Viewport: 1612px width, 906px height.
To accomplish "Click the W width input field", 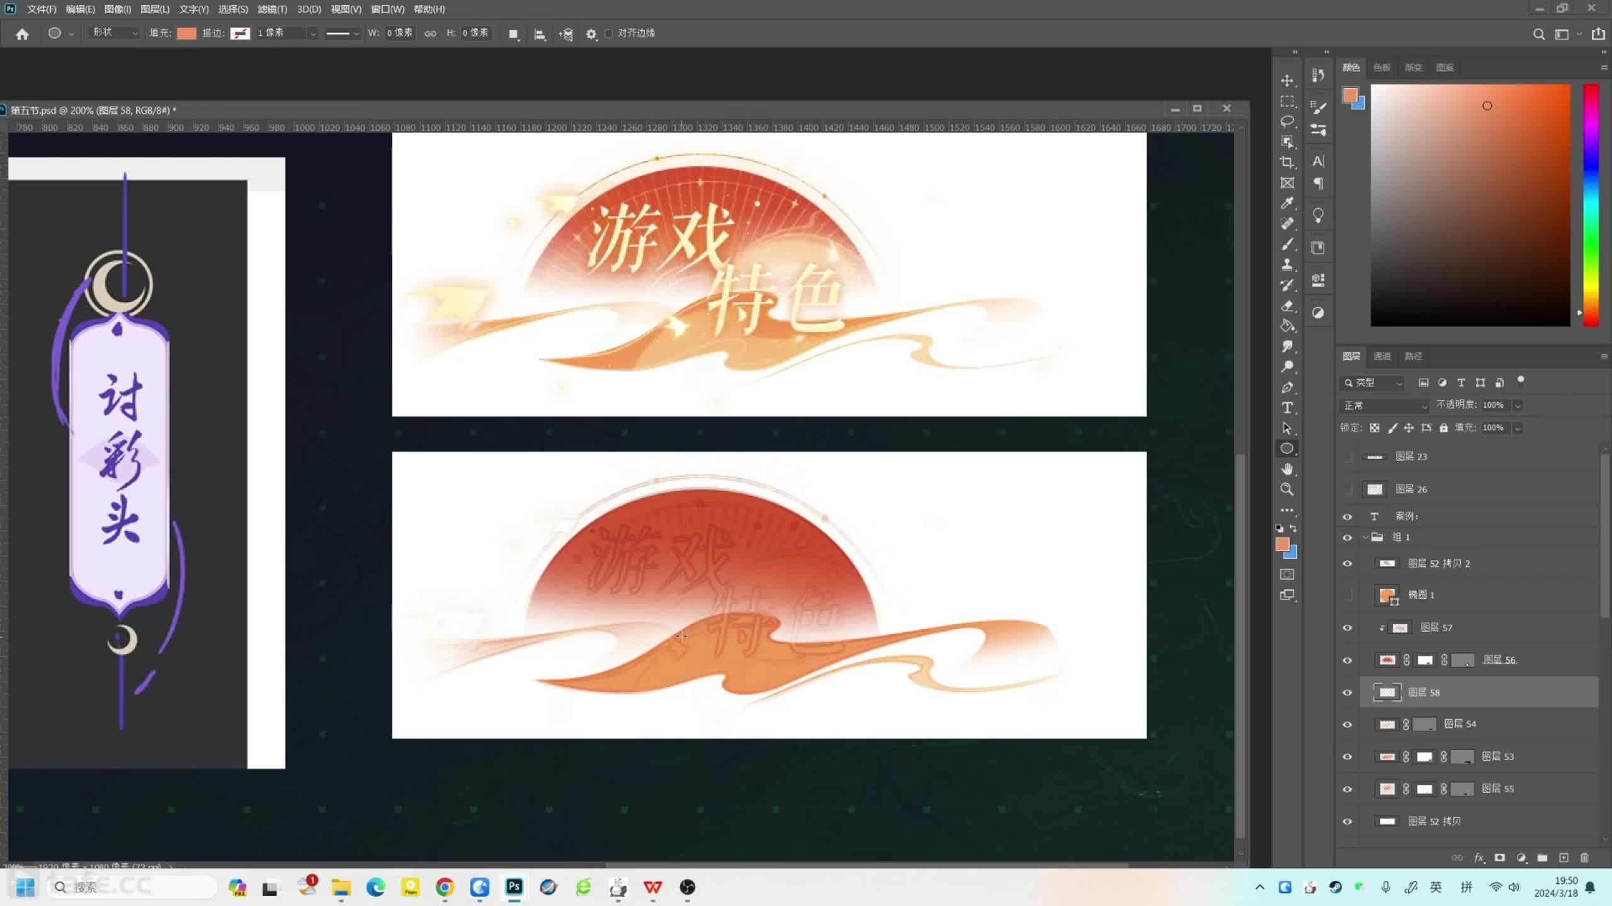I will (x=399, y=33).
